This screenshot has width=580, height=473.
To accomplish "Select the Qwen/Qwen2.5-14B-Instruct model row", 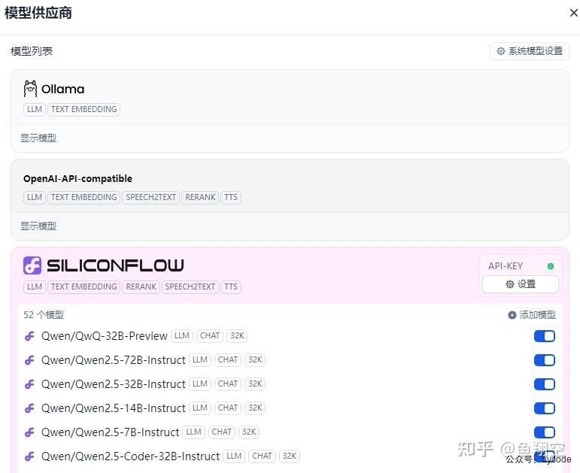I will (290, 408).
